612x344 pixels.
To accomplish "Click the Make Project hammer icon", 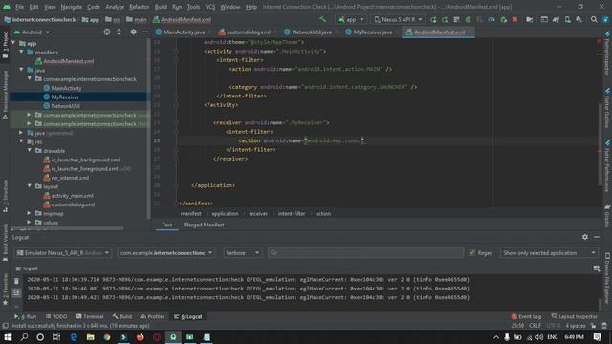I will (323, 19).
